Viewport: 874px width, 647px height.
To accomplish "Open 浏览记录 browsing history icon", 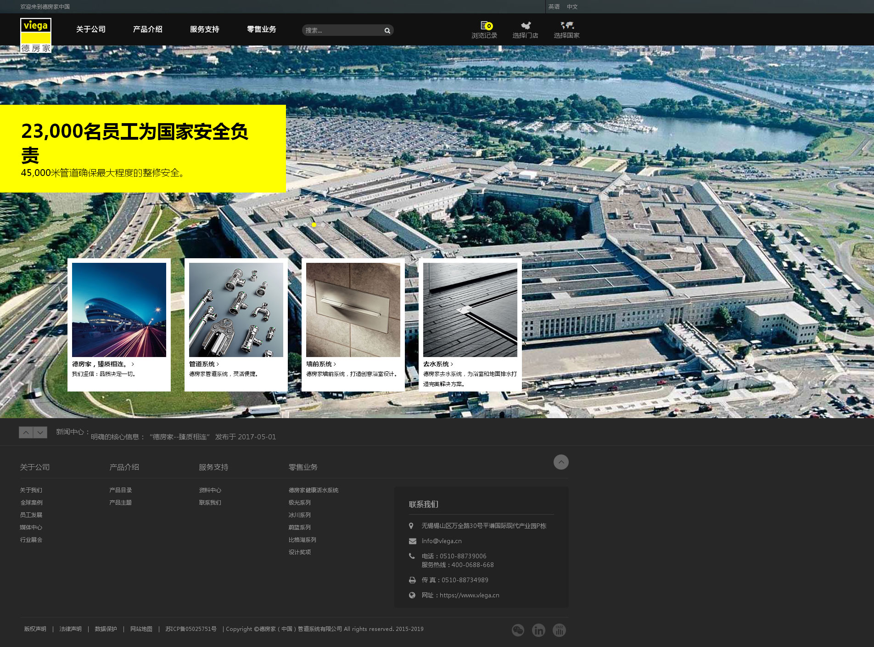I will pyautogui.click(x=484, y=30).
